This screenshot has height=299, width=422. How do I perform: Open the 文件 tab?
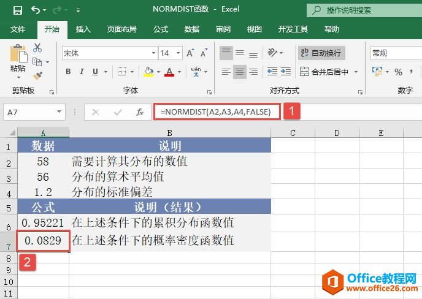coord(18,29)
